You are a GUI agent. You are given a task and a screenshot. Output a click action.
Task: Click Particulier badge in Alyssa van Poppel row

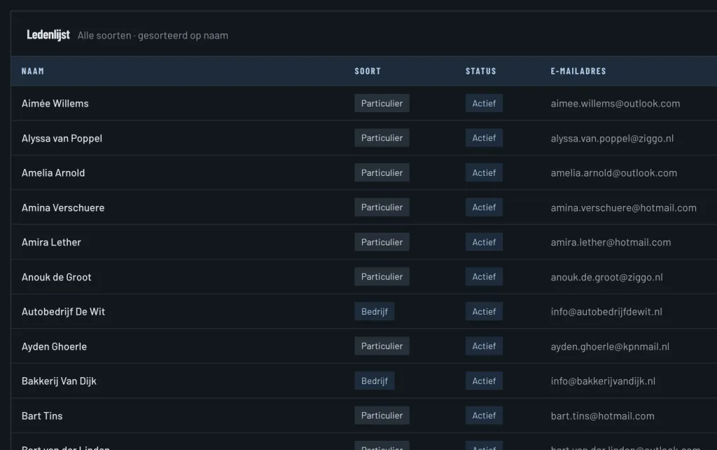point(382,138)
